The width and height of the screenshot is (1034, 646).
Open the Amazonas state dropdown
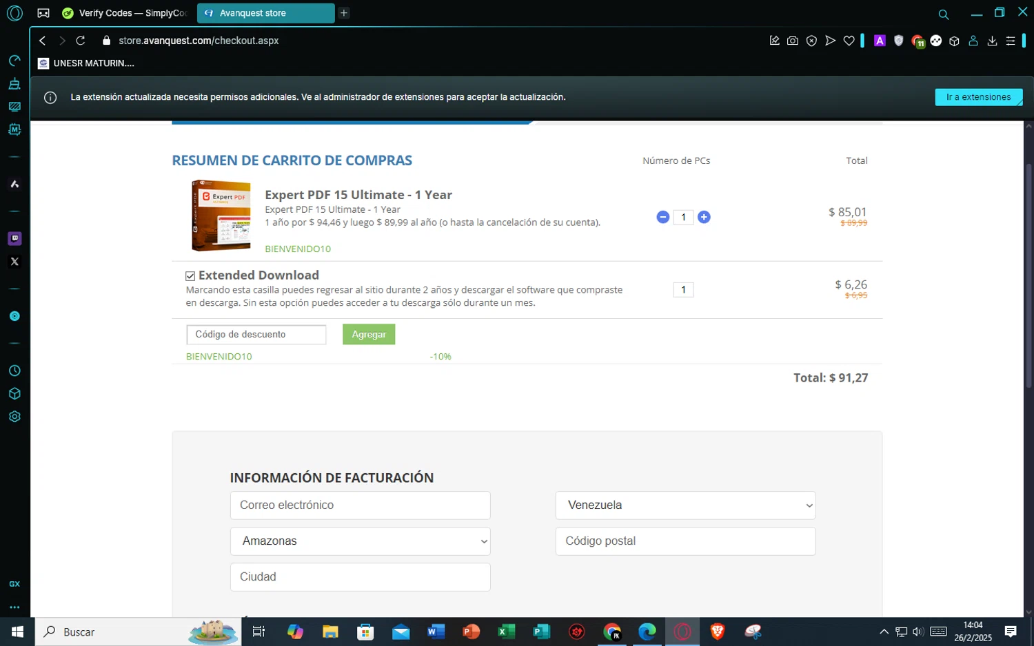pos(360,541)
